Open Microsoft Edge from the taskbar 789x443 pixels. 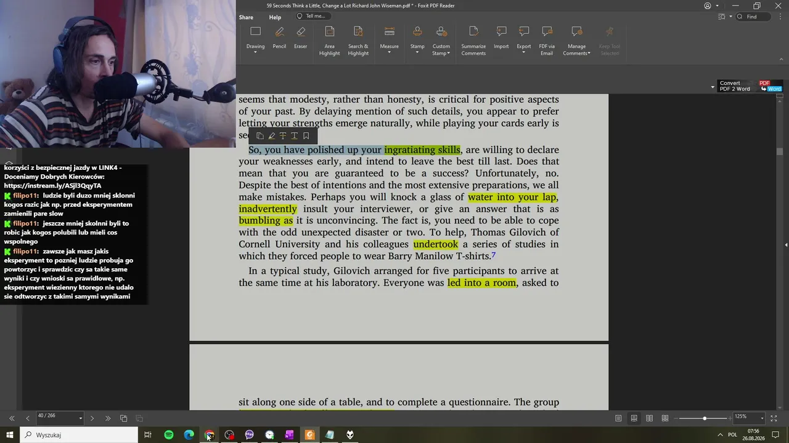[189, 435]
